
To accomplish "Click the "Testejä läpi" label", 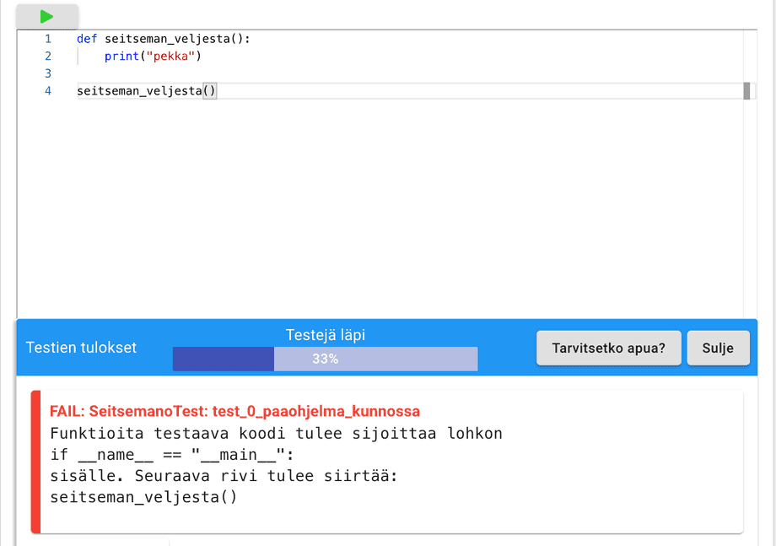I will [x=325, y=335].
